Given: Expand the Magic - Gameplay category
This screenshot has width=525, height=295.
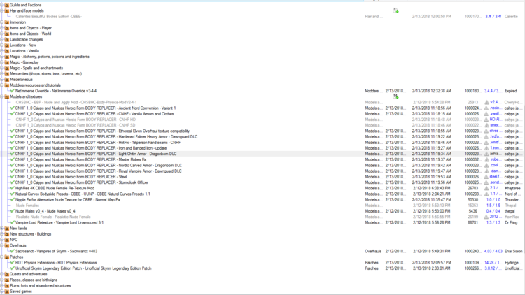Looking at the screenshot, I should 1,62.
